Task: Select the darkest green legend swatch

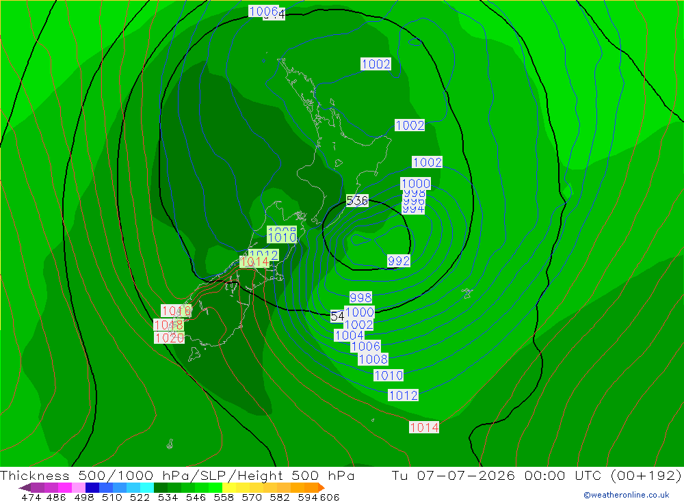Action: [161, 487]
